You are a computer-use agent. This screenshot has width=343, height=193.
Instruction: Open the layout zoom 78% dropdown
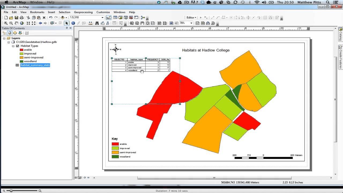click(x=191, y=23)
